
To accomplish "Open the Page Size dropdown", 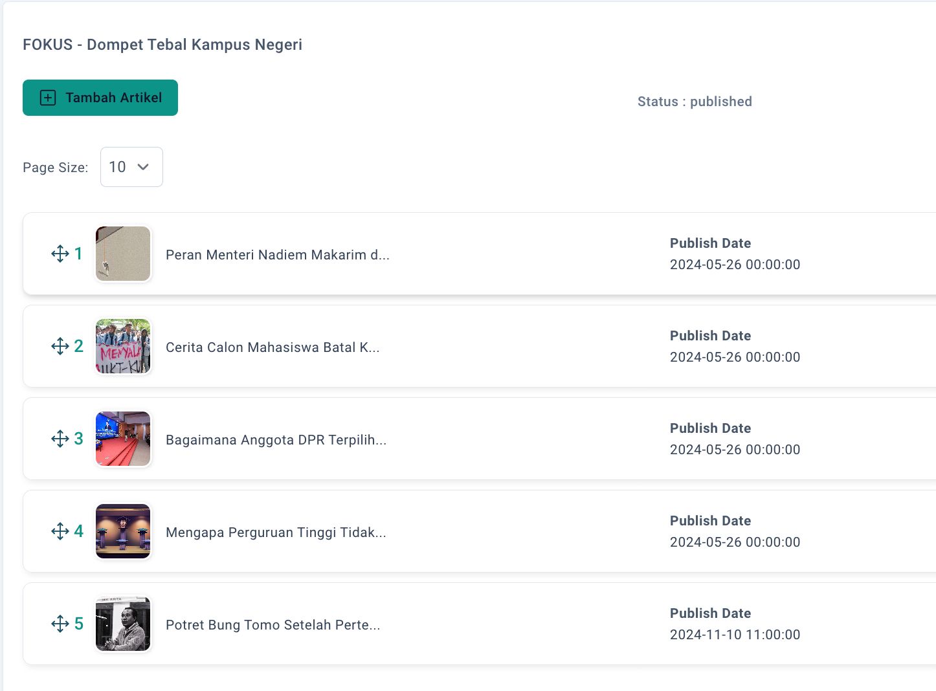I will pyautogui.click(x=131, y=167).
